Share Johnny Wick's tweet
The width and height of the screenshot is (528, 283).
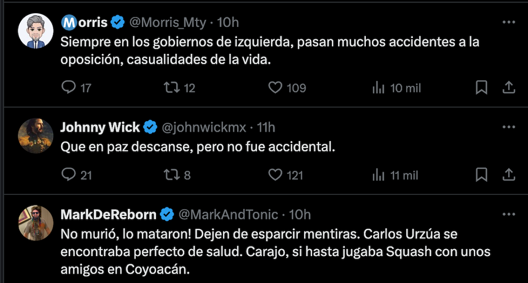point(509,175)
